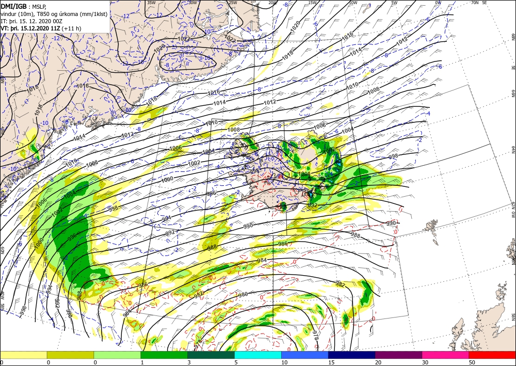Click the dark green 3–5 mm legend swatch
Screen dimensions: 516x366
tap(211, 355)
